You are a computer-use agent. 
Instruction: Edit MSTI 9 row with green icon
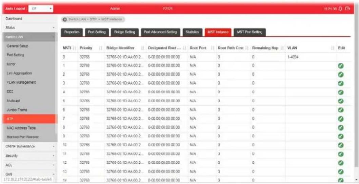[x=341, y=136]
